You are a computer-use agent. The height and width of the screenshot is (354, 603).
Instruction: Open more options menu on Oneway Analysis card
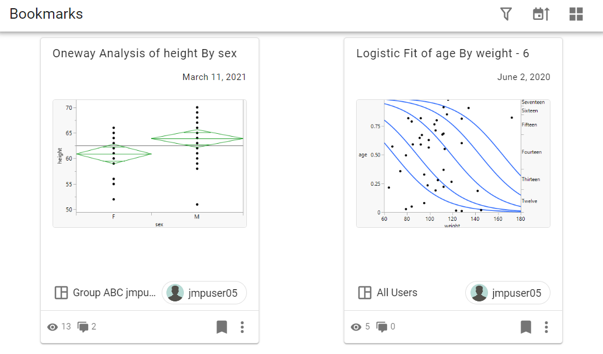(x=242, y=327)
